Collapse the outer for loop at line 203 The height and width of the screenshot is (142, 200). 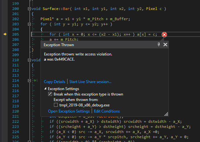click(29, 24)
